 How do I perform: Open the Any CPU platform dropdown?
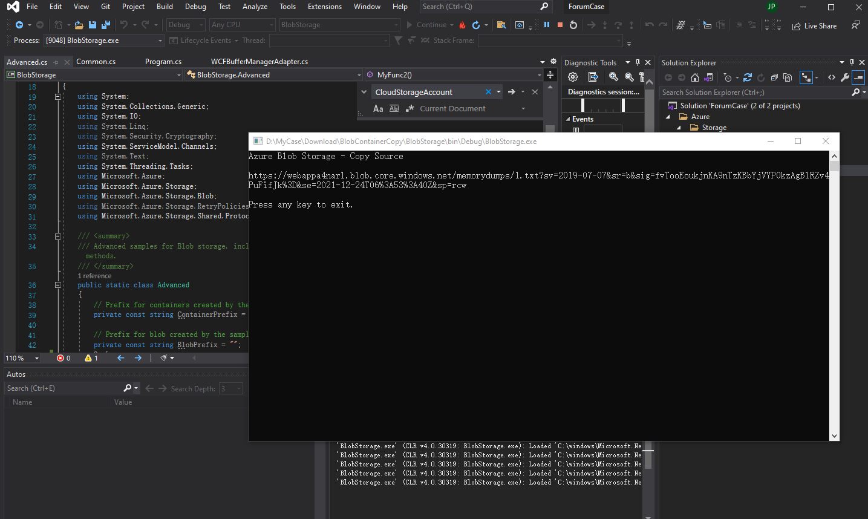tap(242, 25)
